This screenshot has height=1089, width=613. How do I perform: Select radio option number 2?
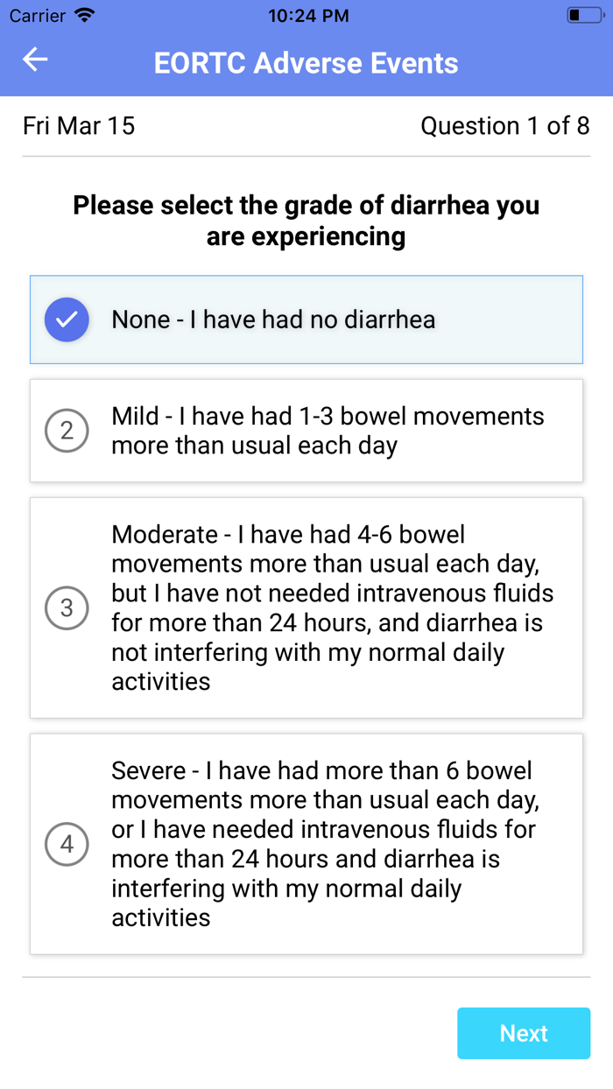67,431
